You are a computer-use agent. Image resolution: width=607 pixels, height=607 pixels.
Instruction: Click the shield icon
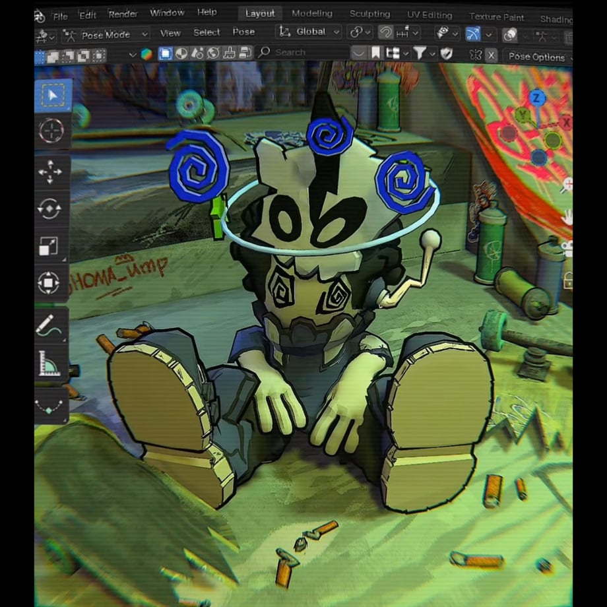tap(447, 54)
